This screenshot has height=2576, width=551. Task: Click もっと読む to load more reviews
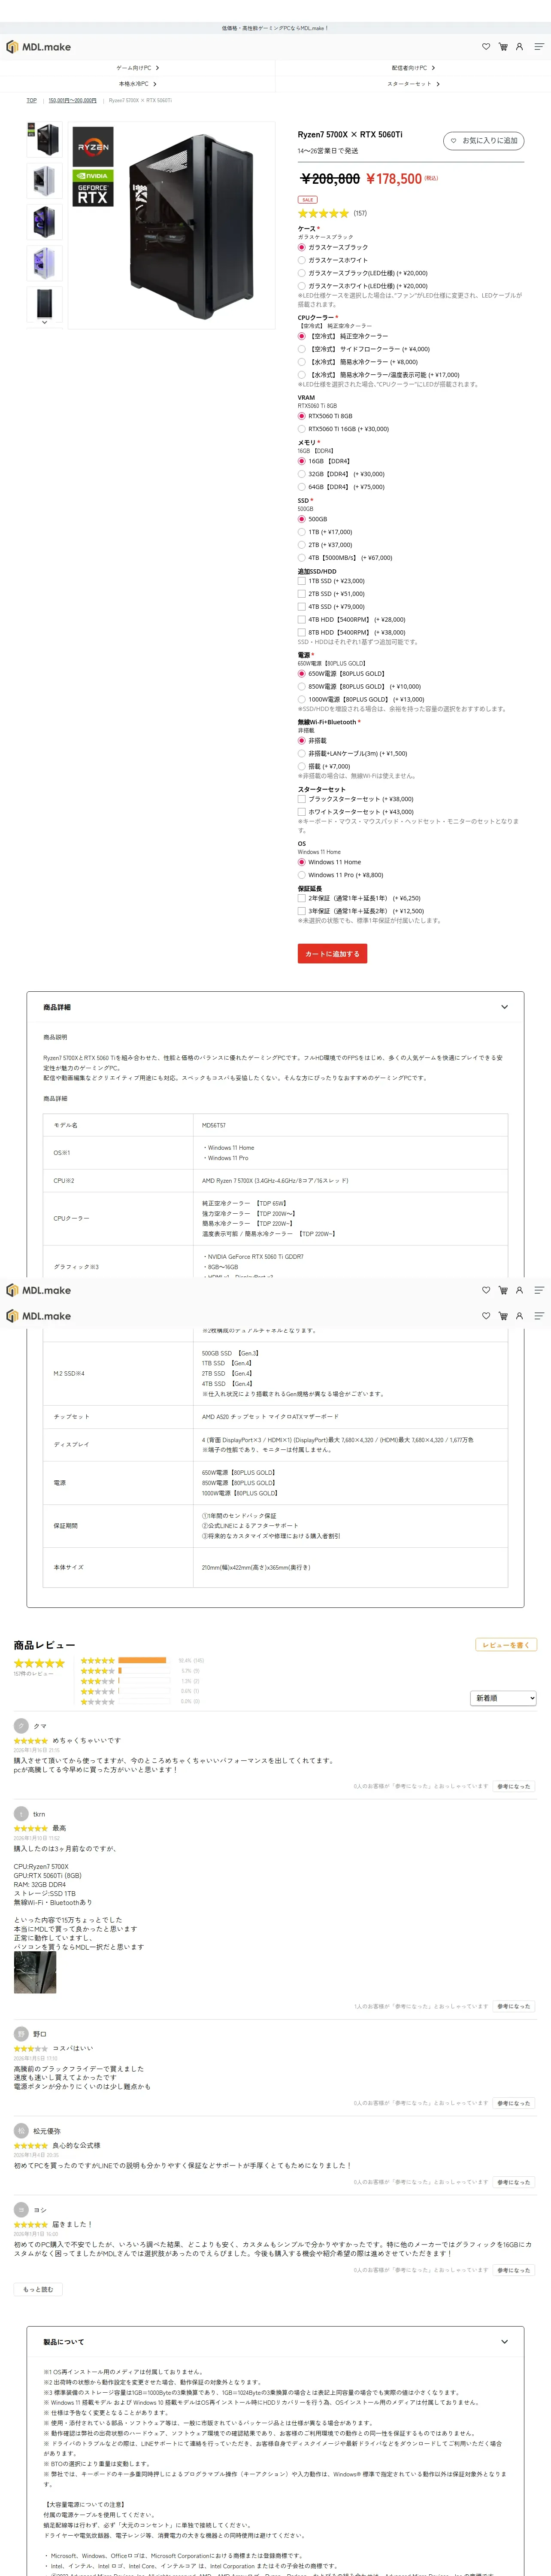tap(38, 2289)
